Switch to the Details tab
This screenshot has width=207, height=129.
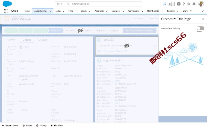(27, 40)
